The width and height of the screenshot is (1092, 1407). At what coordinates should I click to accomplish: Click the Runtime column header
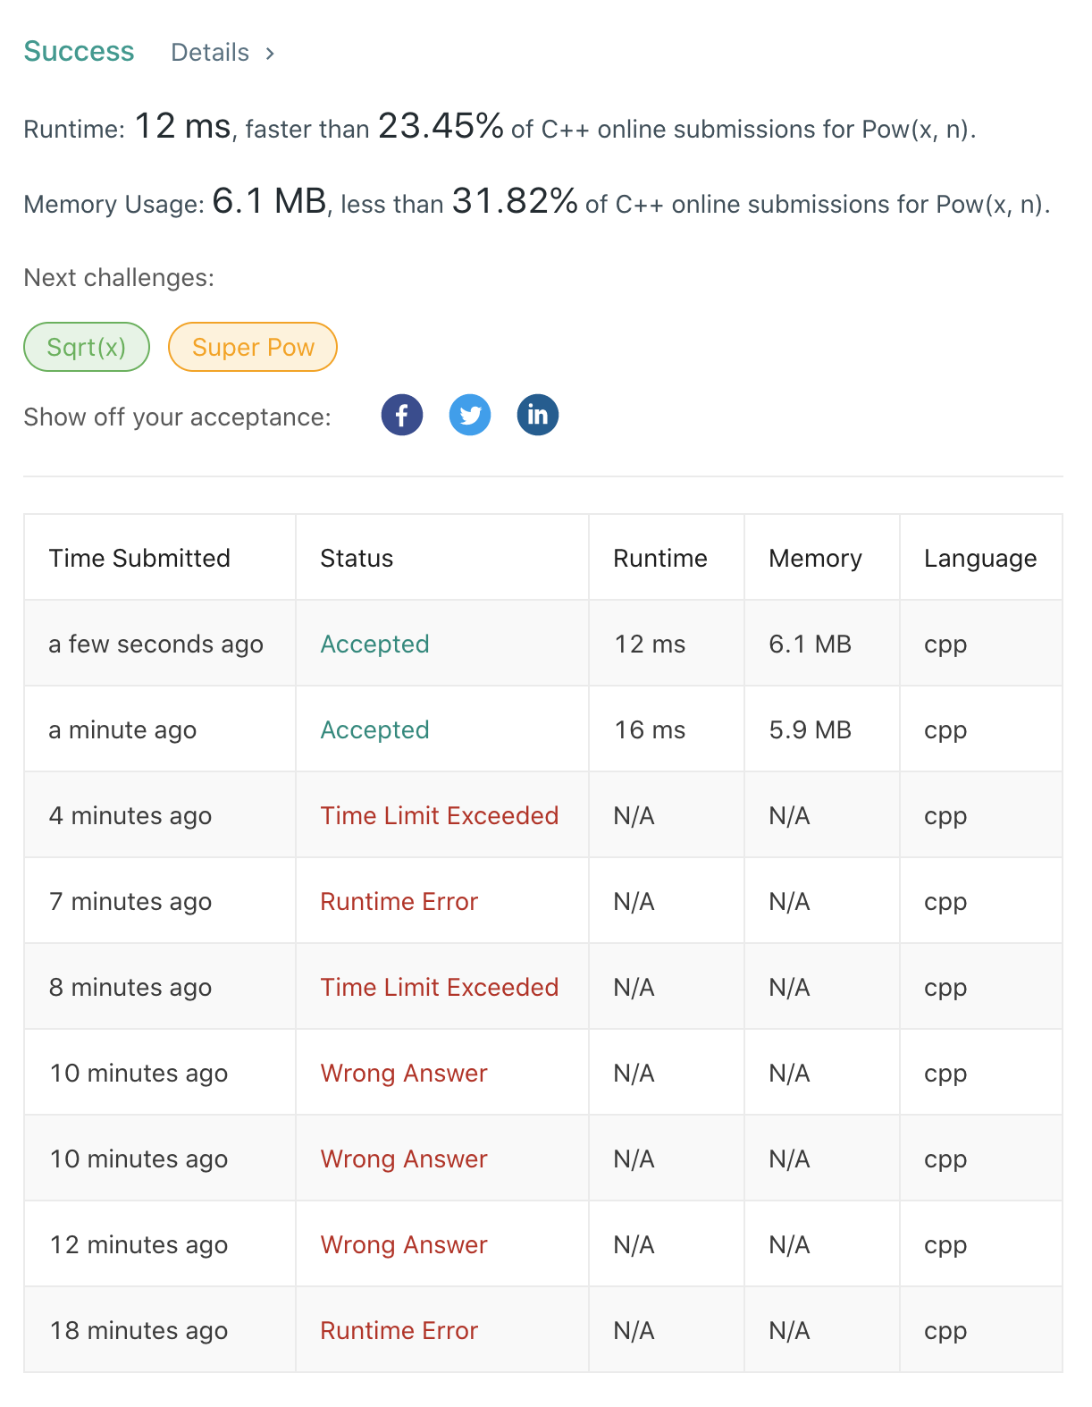(x=660, y=558)
